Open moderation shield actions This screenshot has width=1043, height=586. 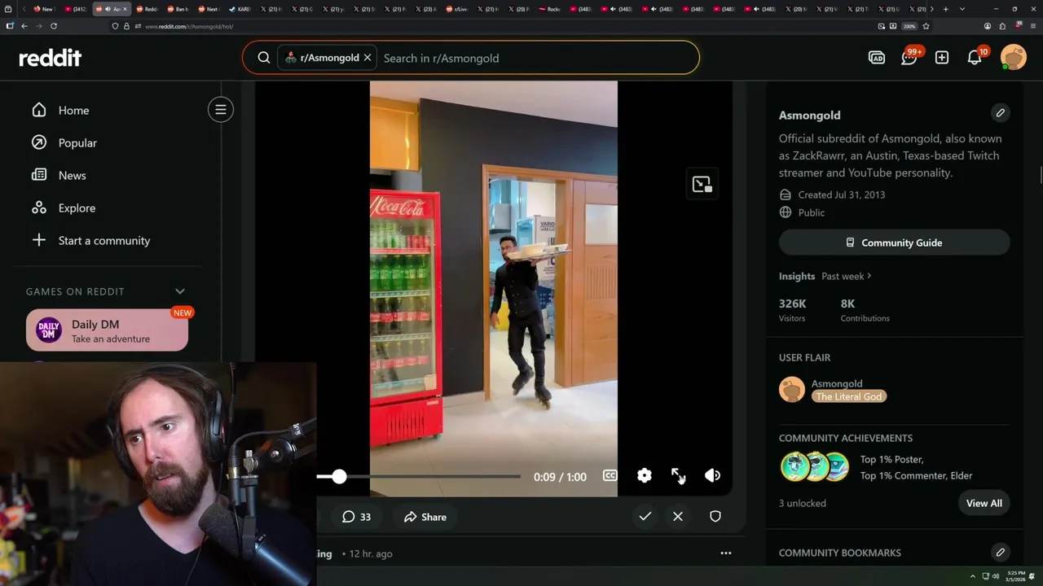pyautogui.click(x=715, y=517)
